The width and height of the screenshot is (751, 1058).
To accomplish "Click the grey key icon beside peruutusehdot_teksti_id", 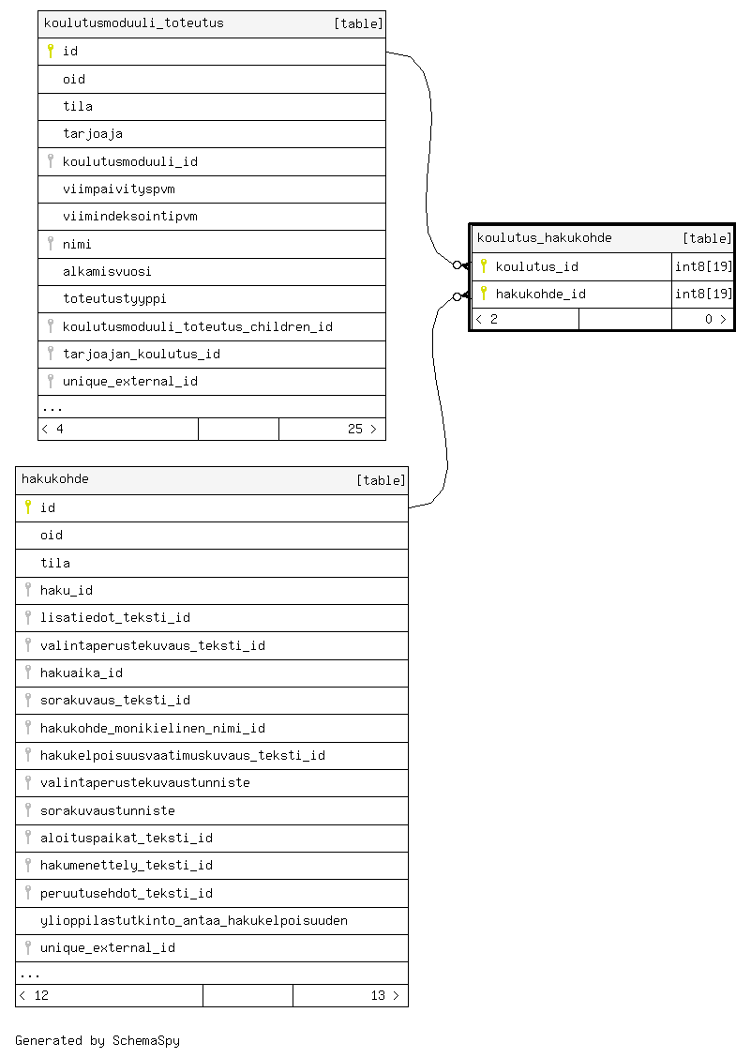I will coord(28,893).
